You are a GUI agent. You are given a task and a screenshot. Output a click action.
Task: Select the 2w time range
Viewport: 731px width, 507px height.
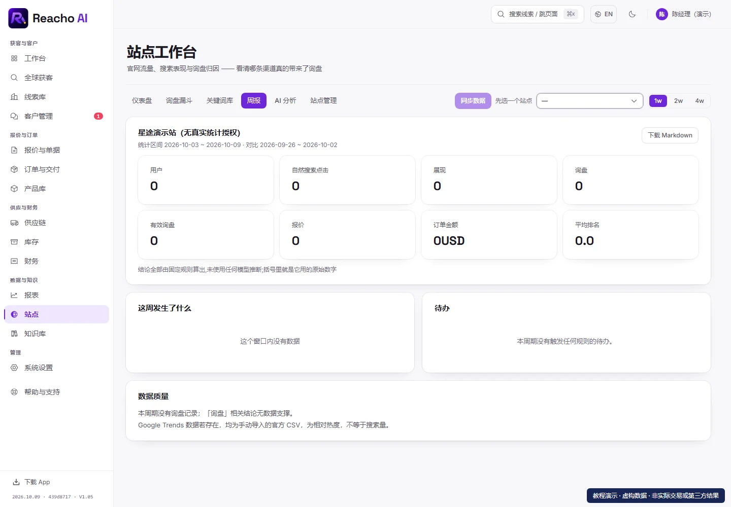click(678, 101)
